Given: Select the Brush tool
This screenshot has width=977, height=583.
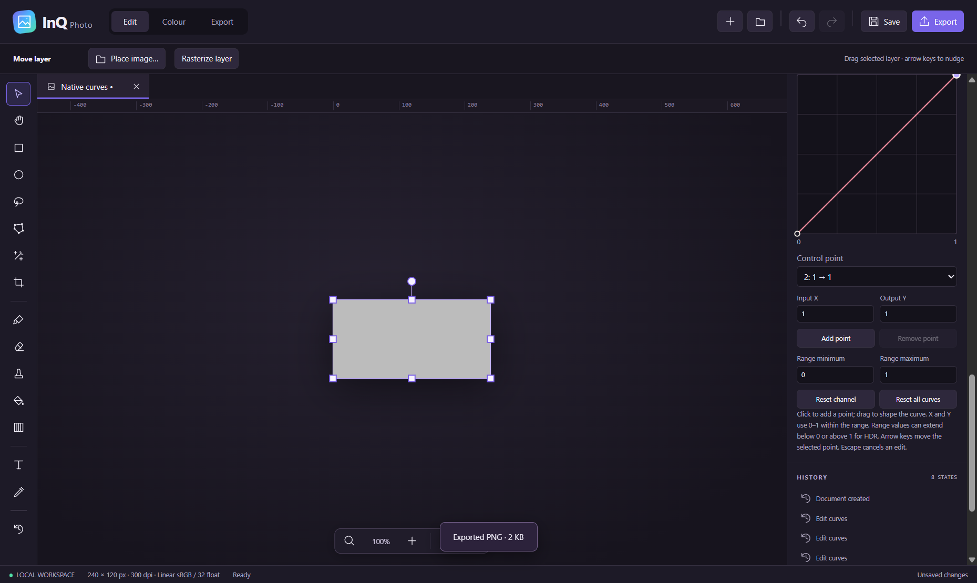Looking at the screenshot, I should coord(18,320).
